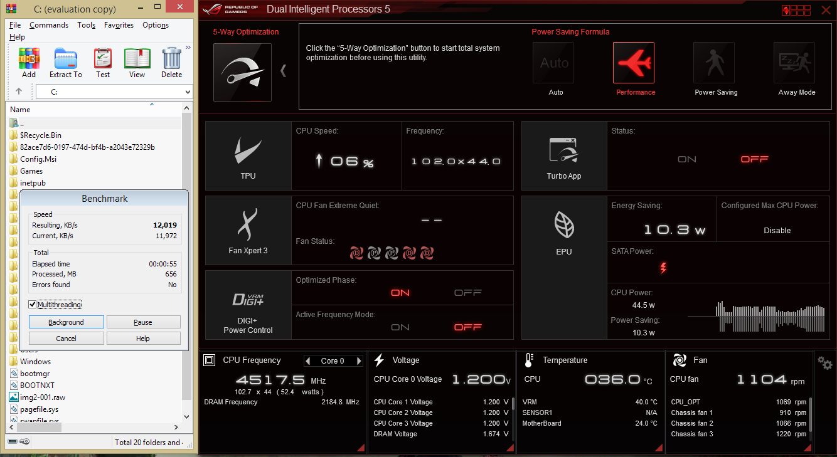Open the Turbo App panel
The height and width of the screenshot is (457, 837).
click(x=564, y=156)
